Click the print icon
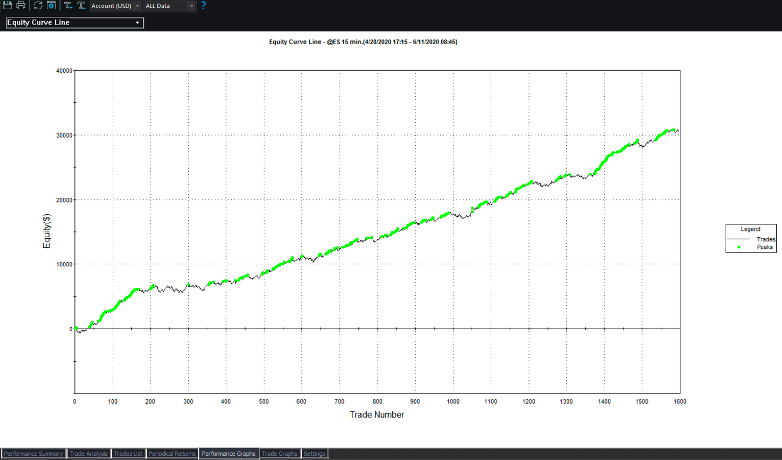The image size is (782, 460). coord(21,5)
